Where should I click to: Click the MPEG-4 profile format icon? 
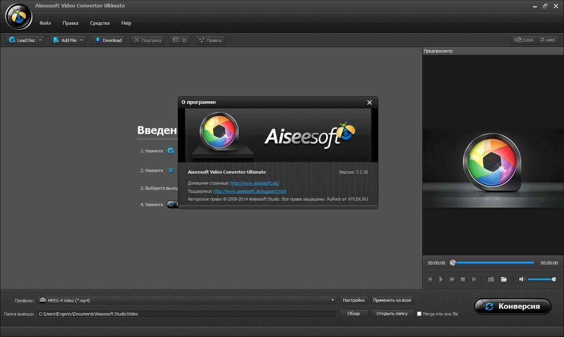click(43, 300)
